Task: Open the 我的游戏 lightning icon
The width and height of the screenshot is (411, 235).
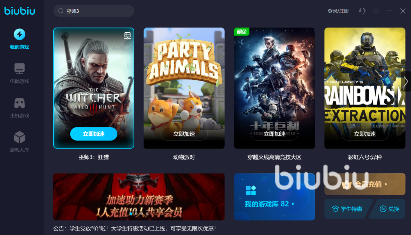Action: click(20, 34)
